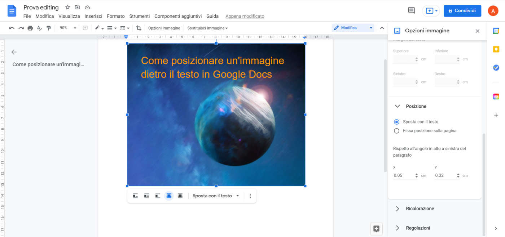Open the Modifica editing mode dropdown
Image resolution: width=505 pixels, height=237 pixels.
[x=353, y=28]
